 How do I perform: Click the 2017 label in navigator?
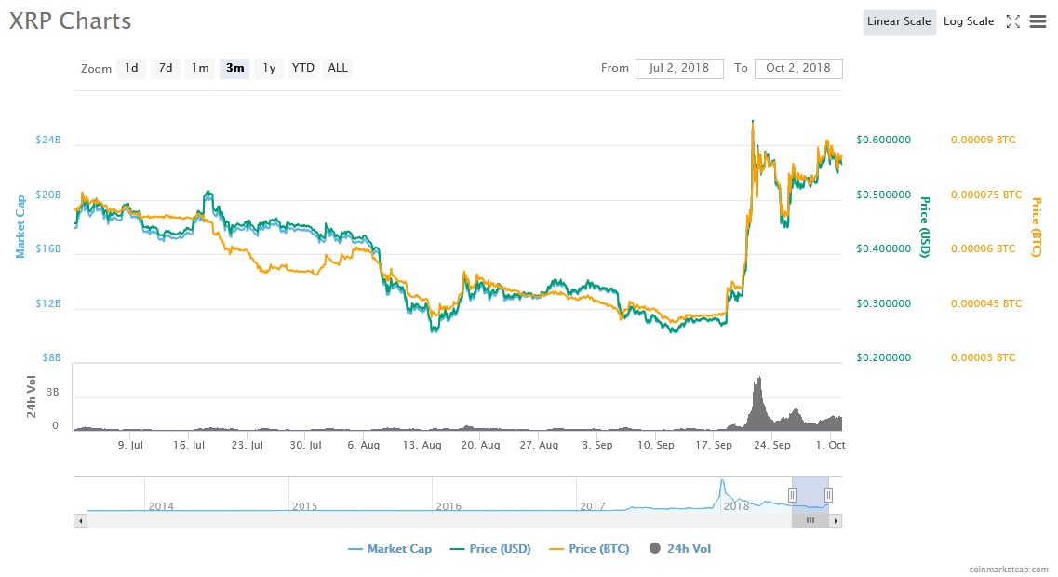pyautogui.click(x=593, y=506)
